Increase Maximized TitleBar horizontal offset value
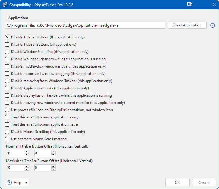219x189 pixels. [27, 166]
